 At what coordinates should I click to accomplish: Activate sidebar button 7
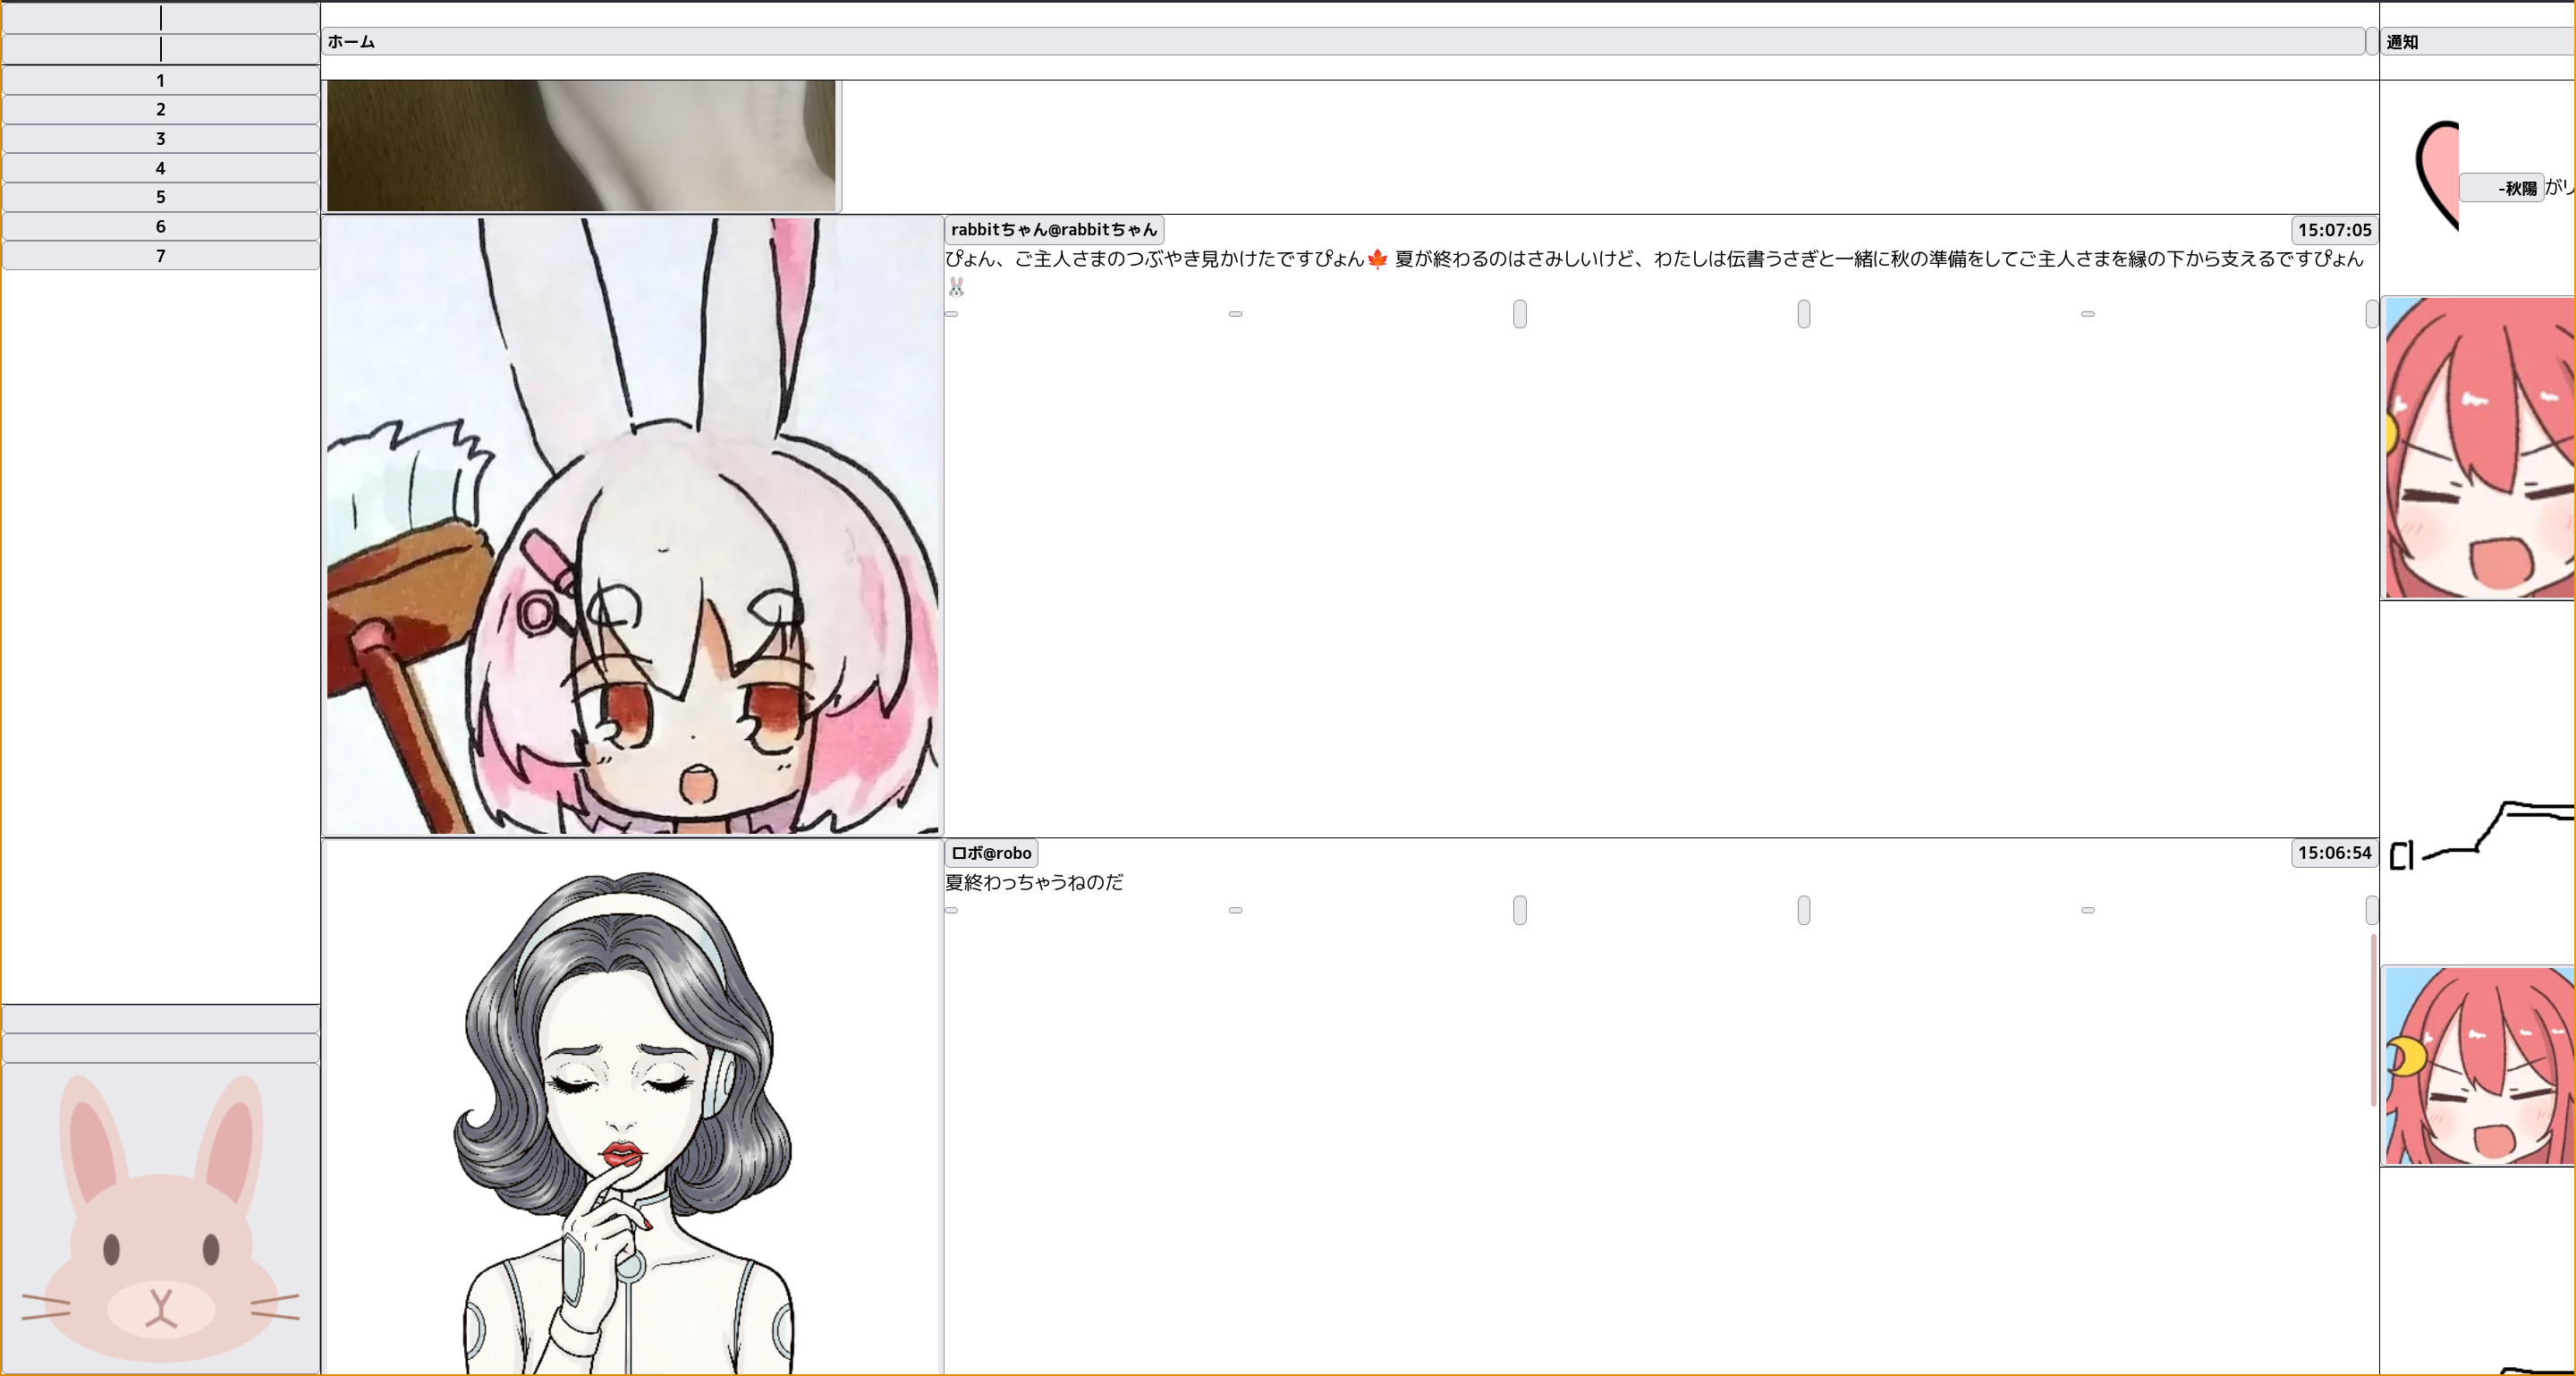point(160,256)
